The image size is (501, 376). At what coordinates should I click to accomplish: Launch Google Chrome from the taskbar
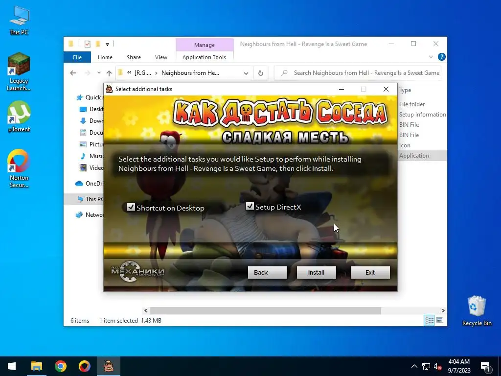(x=60, y=366)
